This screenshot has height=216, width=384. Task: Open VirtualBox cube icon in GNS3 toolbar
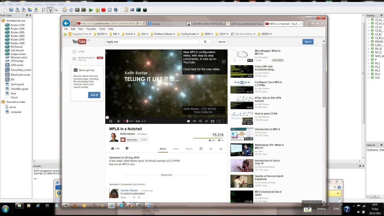tap(116, 10)
